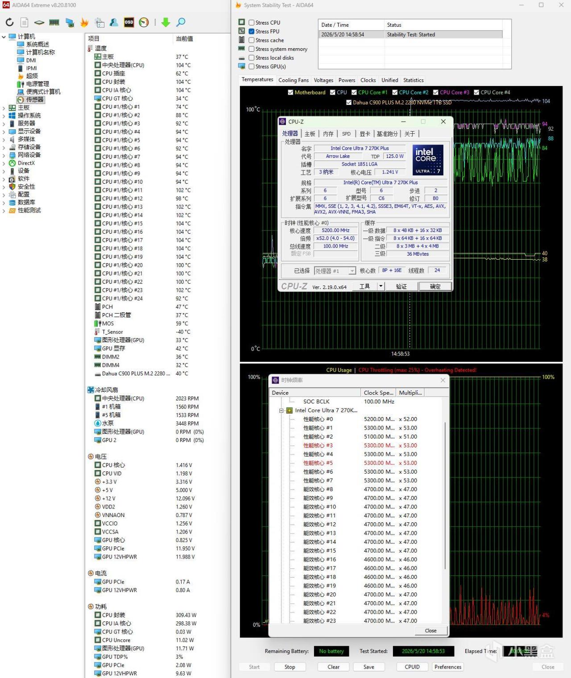Viewport: 571px width, 678px height.
Task: Click the 多媒体 speaker icon in tree
Action: 12,139
